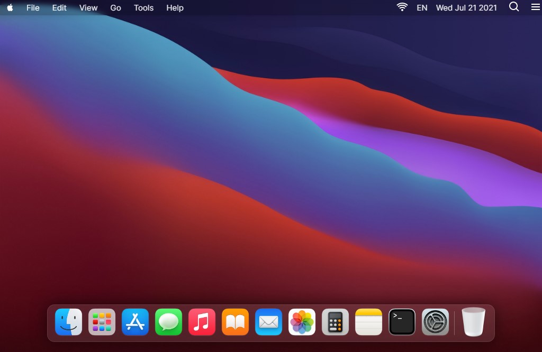This screenshot has width=542, height=352.
Task: Open Launchpad from the dock
Action: tap(102, 322)
